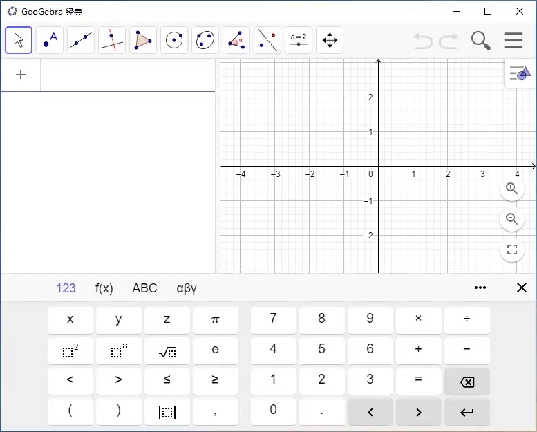Tap the minus key

(467, 350)
